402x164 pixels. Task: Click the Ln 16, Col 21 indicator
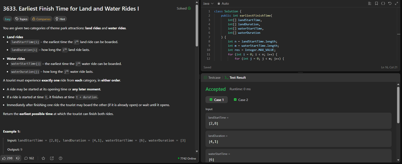coord(390,68)
